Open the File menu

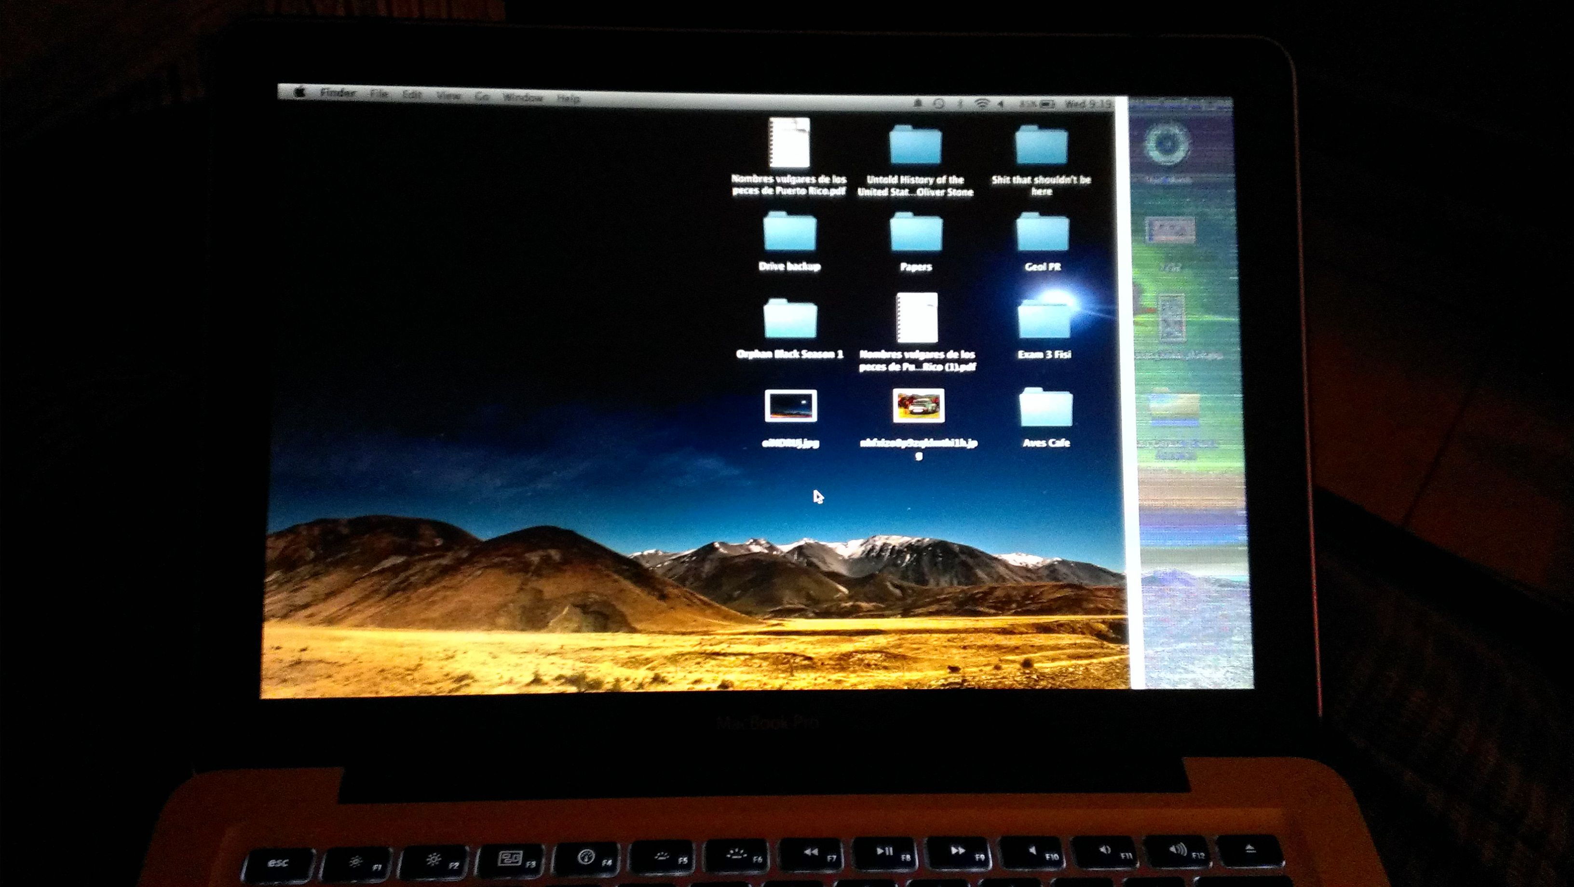[379, 94]
